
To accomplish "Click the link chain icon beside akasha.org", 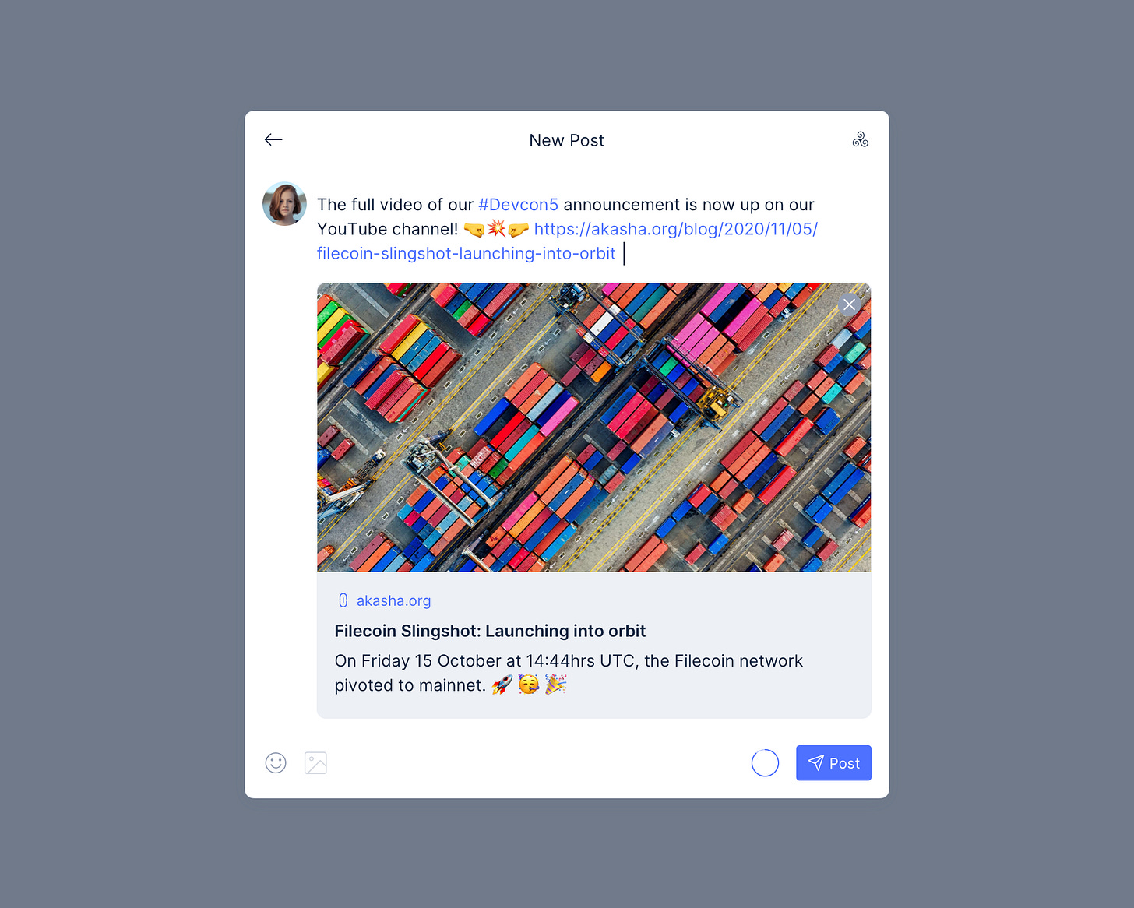I will 343,600.
